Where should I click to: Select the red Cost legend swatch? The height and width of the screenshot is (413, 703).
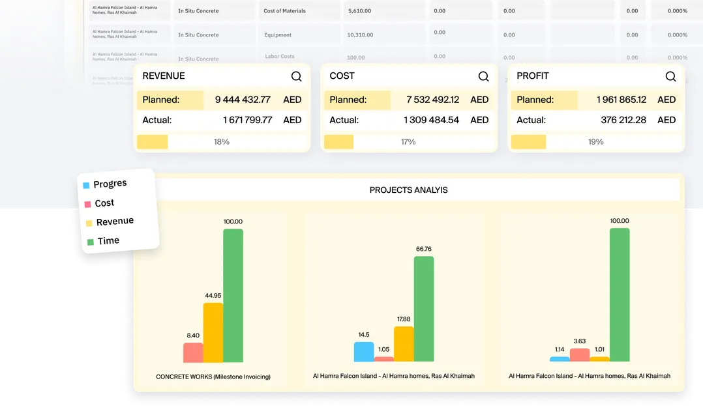87,205
